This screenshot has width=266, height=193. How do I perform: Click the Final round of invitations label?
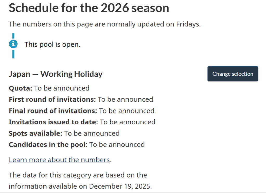[53, 111]
